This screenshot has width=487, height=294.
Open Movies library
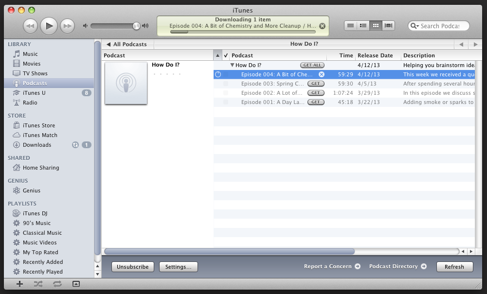(x=31, y=64)
